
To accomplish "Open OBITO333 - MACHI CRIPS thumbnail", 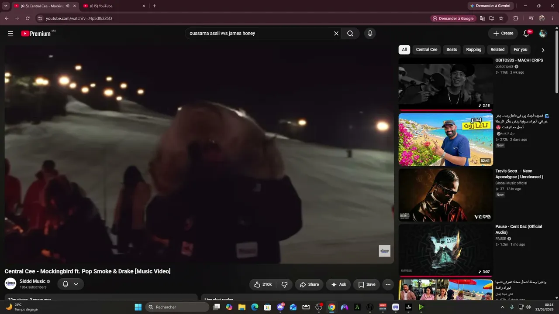I will tap(445, 84).
